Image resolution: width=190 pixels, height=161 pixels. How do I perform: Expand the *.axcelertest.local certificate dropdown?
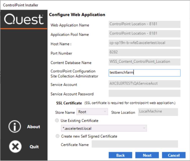(104, 128)
